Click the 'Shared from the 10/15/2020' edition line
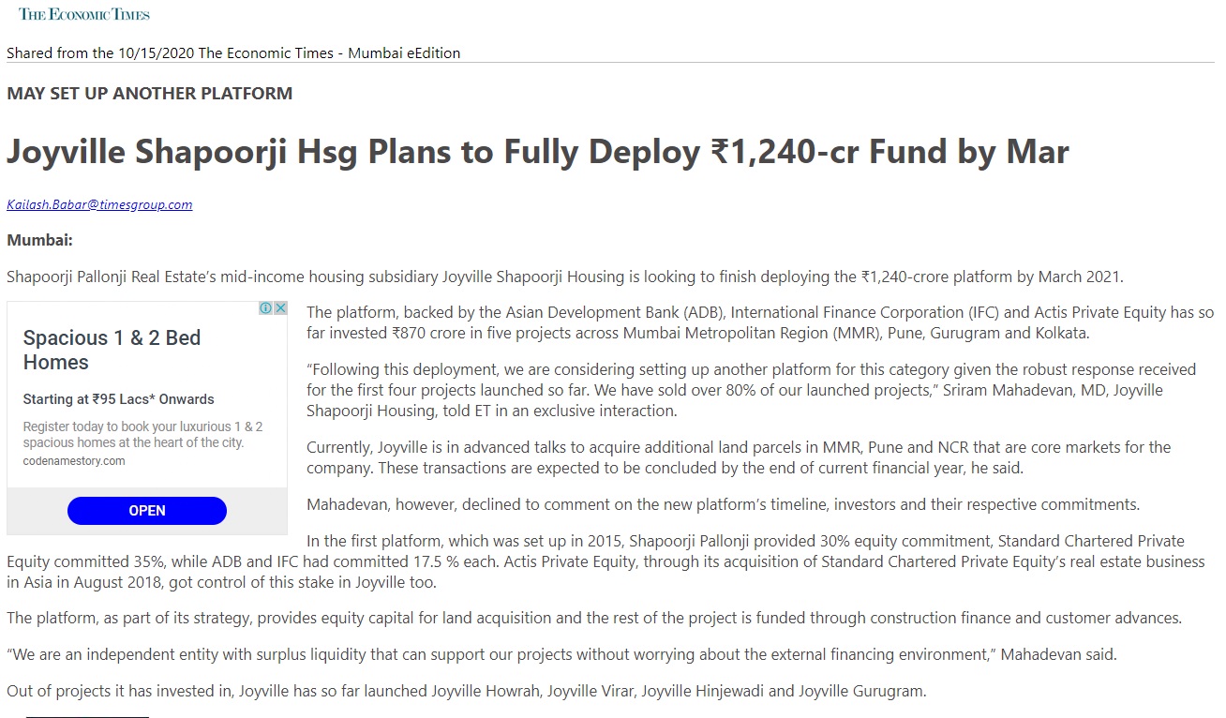The height and width of the screenshot is (718, 1226). click(233, 52)
